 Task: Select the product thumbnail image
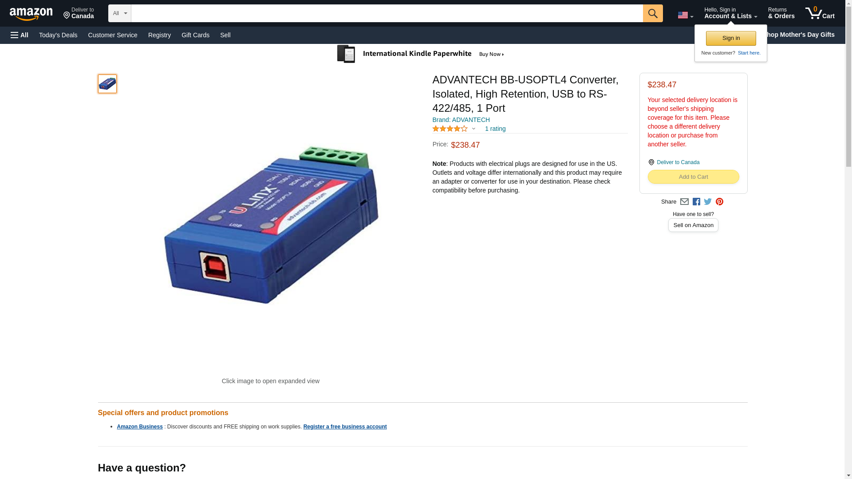107,84
